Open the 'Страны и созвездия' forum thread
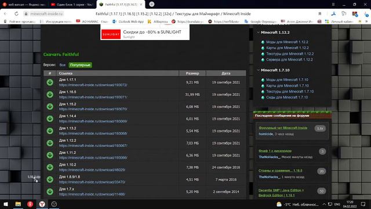371x209 pixels. 280,171
